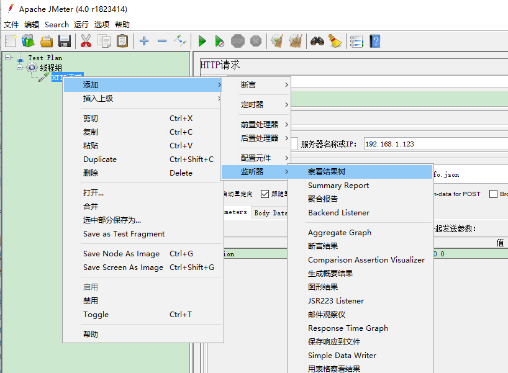This screenshot has height=373, width=508.
Task: Click the Collapse all minus icon
Action: [162, 41]
